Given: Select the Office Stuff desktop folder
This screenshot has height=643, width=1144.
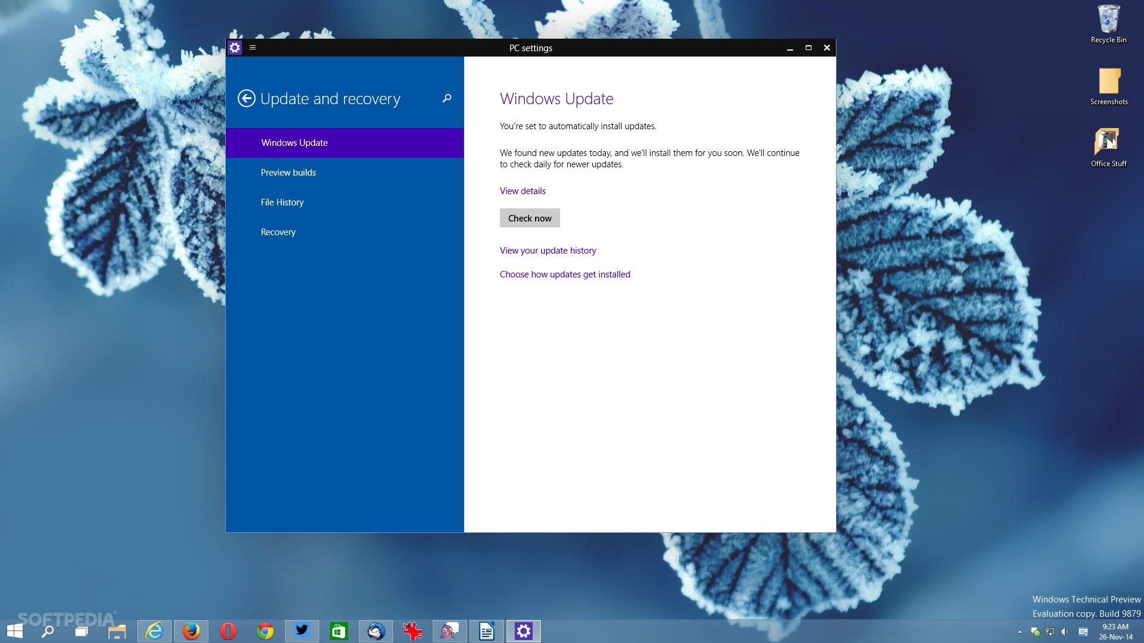Looking at the screenshot, I should [1108, 148].
